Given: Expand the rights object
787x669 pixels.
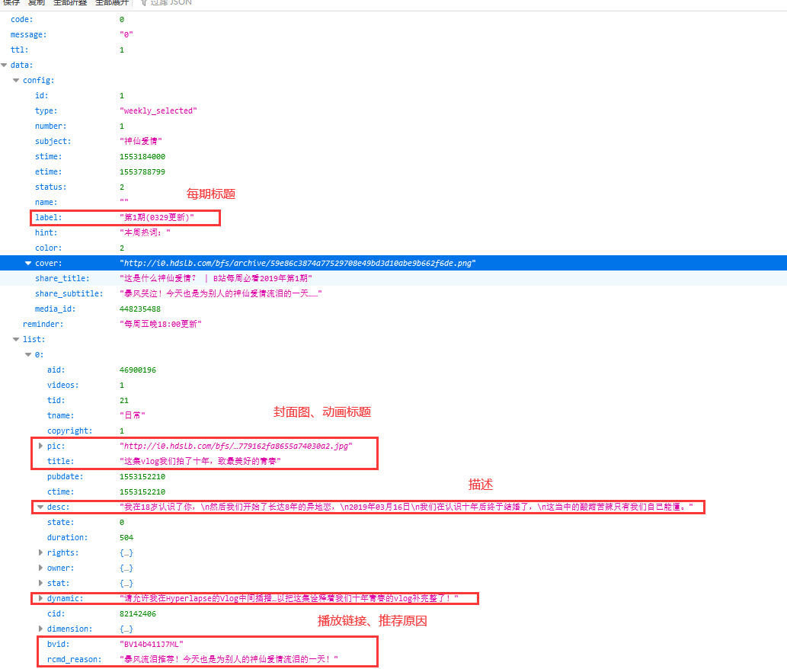Looking at the screenshot, I should click(40, 552).
